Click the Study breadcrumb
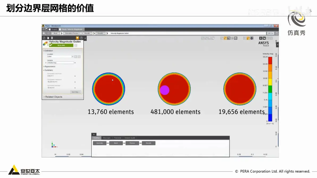The image size is (317, 178). (55, 33)
